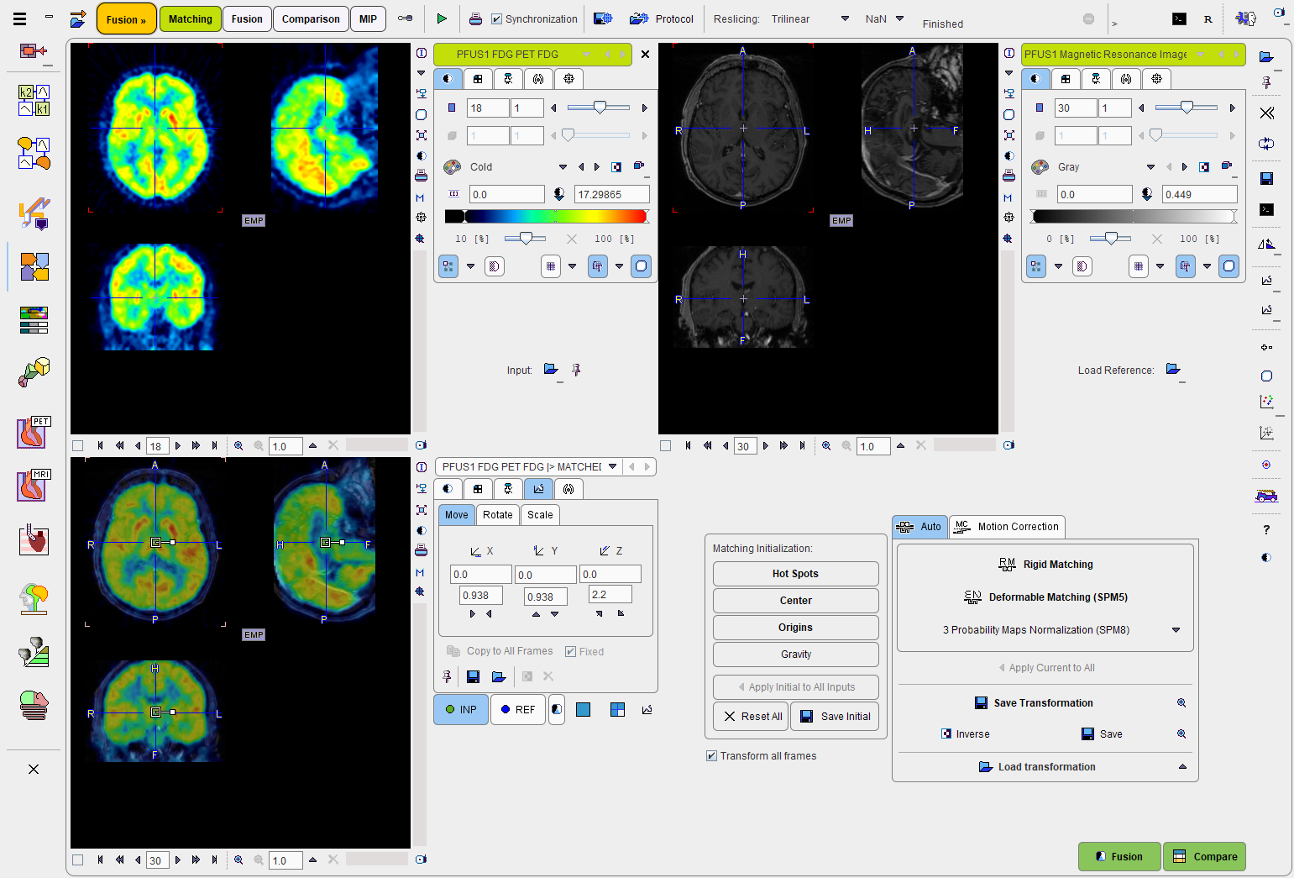This screenshot has width=1294, height=878.
Task: Click the Cold color bar
Action: pos(546,217)
